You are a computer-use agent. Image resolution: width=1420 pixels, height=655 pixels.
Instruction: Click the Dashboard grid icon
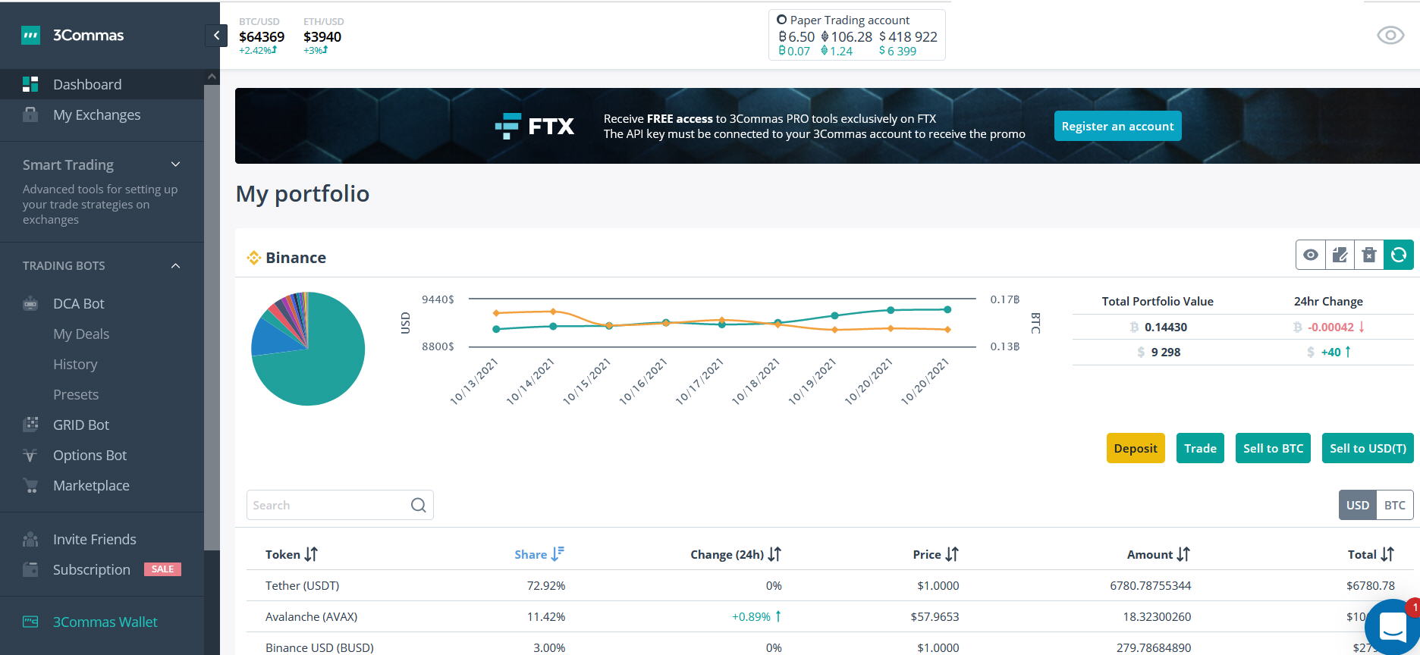(x=30, y=84)
